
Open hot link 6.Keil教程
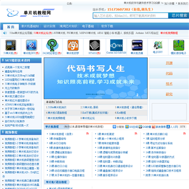(x=120, y=113)
